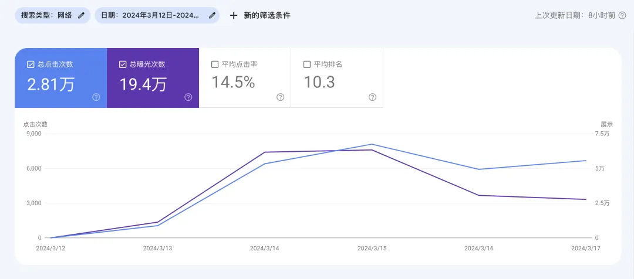Click the 9,000 axis value
Screen dimensions: 634x279
(34, 133)
